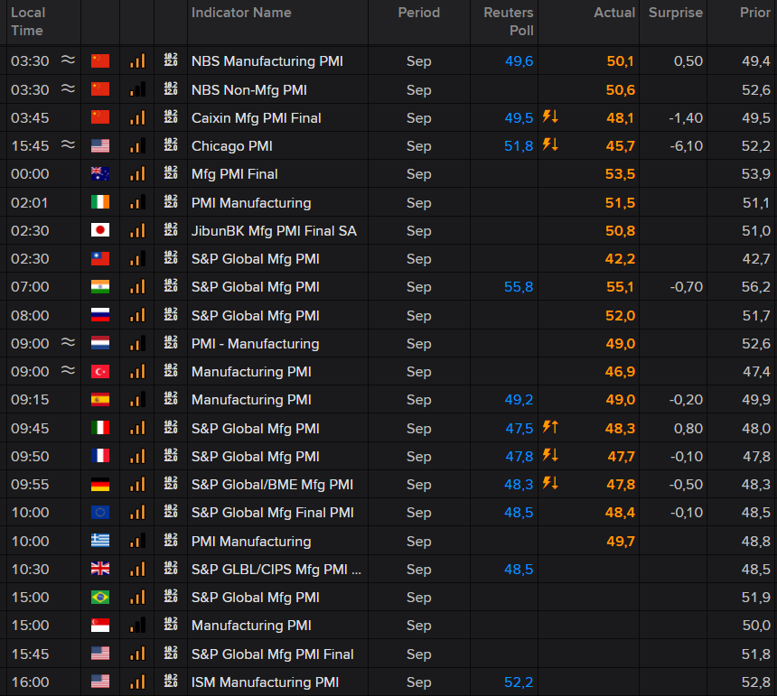Click the UK flag beside S&P GLBL/CIPS Mfg PMI

100,569
